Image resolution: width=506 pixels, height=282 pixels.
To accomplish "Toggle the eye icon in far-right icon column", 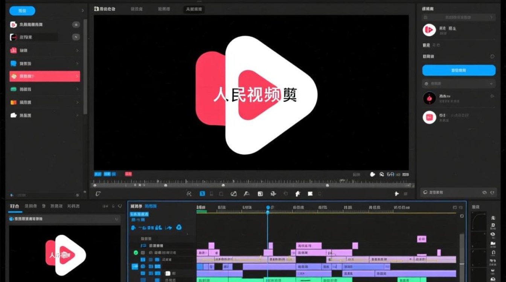I will click(493, 235).
